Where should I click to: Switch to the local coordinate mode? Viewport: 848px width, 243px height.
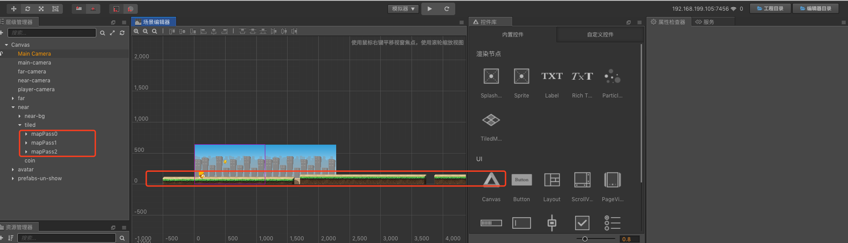(116, 9)
